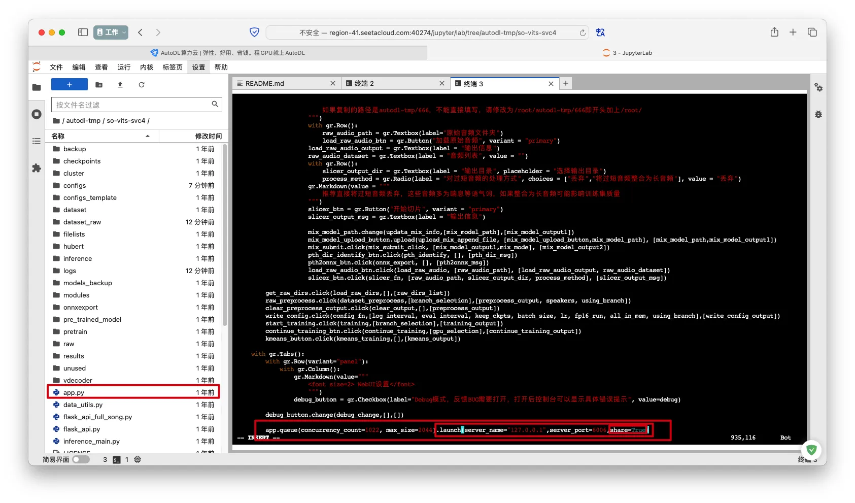This screenshot has height=503, width=855.
Task: Click the kernel gear icon in status bar
Action: coord(138,459)
